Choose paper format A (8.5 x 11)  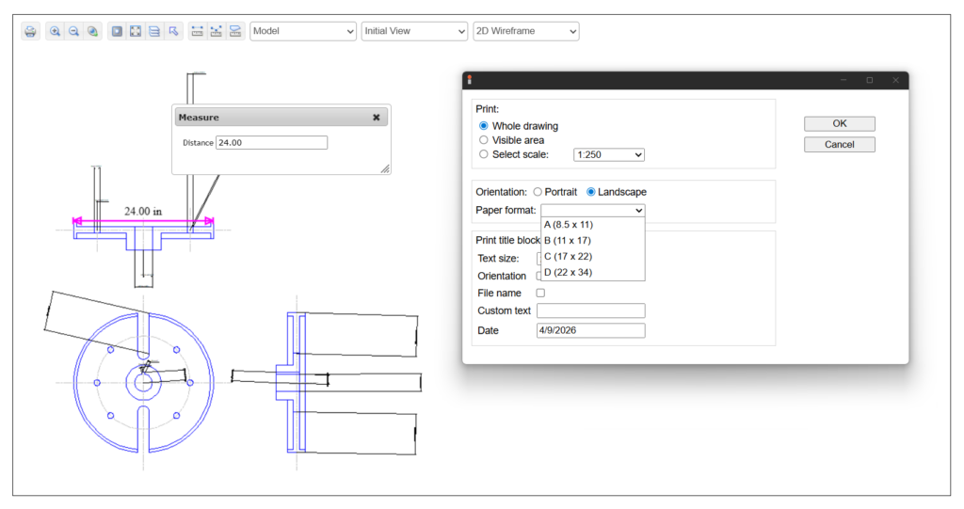click(593, 225)
